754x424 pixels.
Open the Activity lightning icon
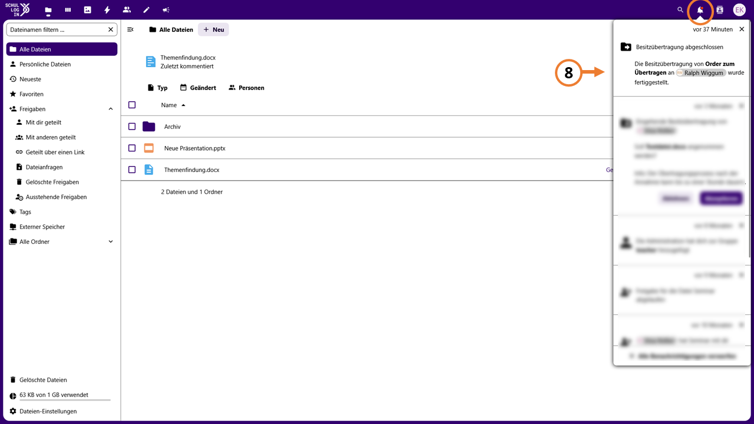[x=107, y=10]
